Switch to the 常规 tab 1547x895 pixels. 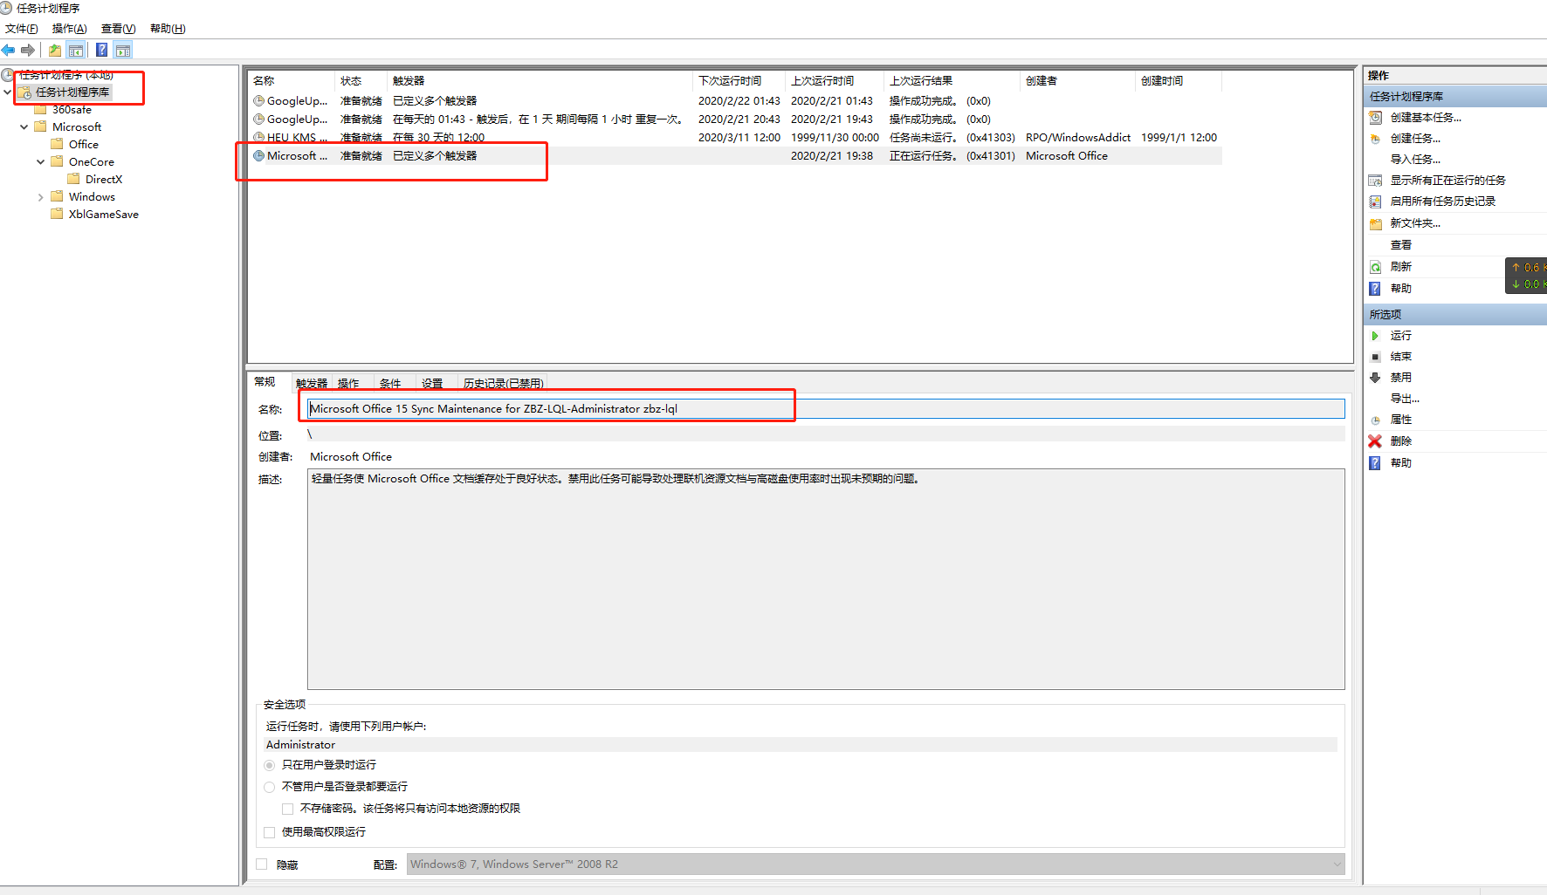tap(265, 382)
